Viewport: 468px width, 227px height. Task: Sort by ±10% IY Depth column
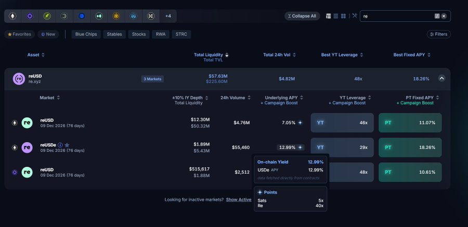click(190, 98)
